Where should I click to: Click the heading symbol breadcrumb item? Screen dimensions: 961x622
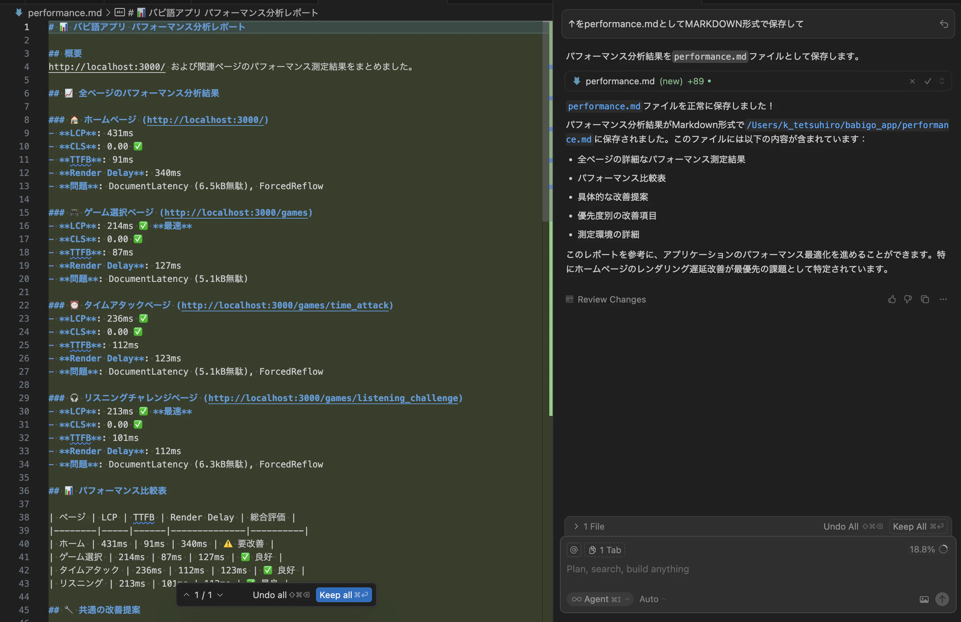coord(223,13)
